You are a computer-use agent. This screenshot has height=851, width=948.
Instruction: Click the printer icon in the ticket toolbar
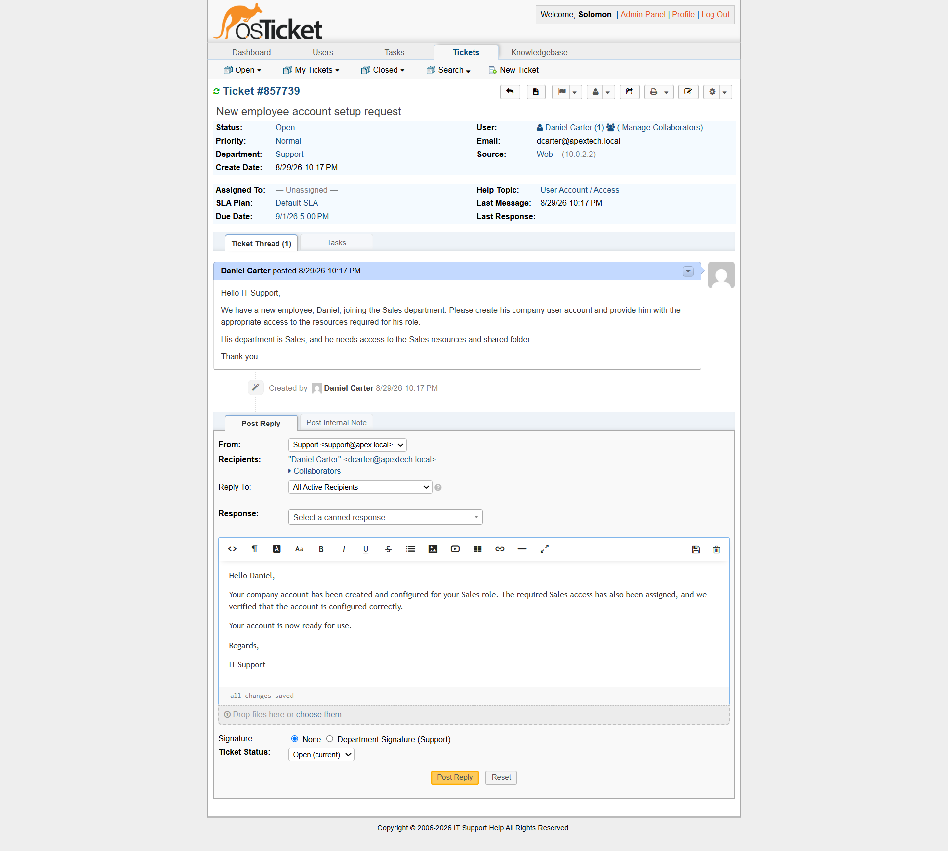click(x=653, y=92)
